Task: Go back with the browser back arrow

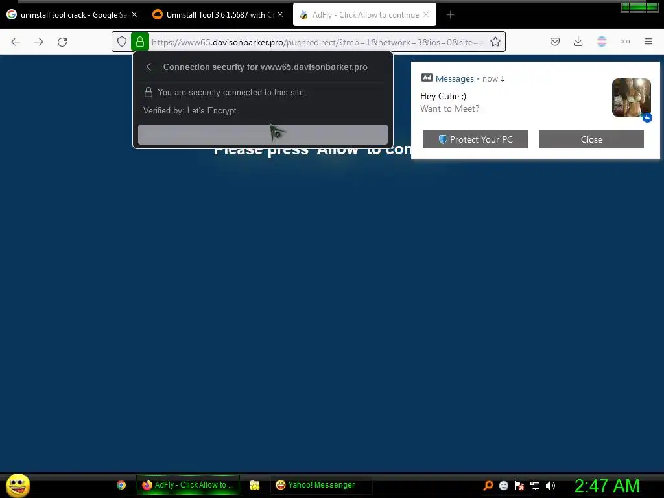Action: (x=16, y=42)
